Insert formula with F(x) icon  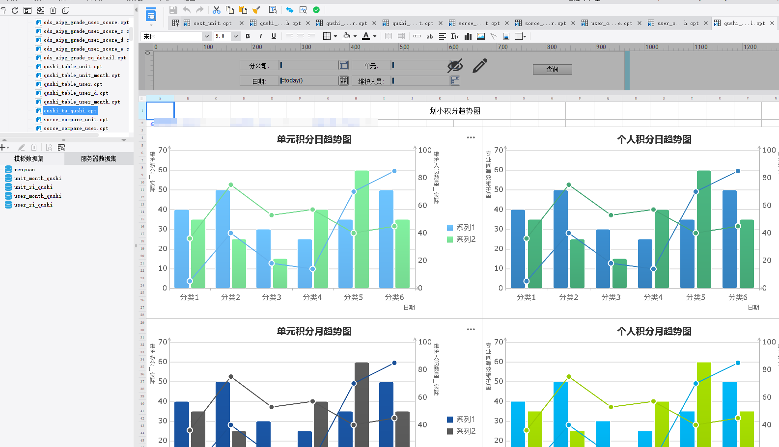point(455,36)
